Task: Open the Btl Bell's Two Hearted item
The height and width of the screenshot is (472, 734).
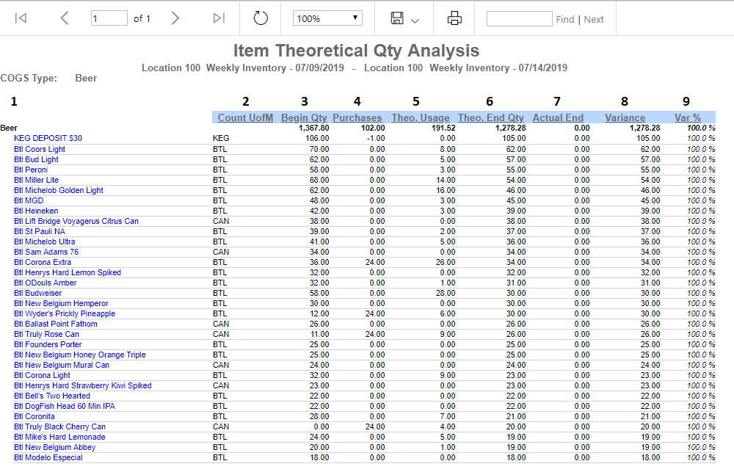Action: pos(52,396)
